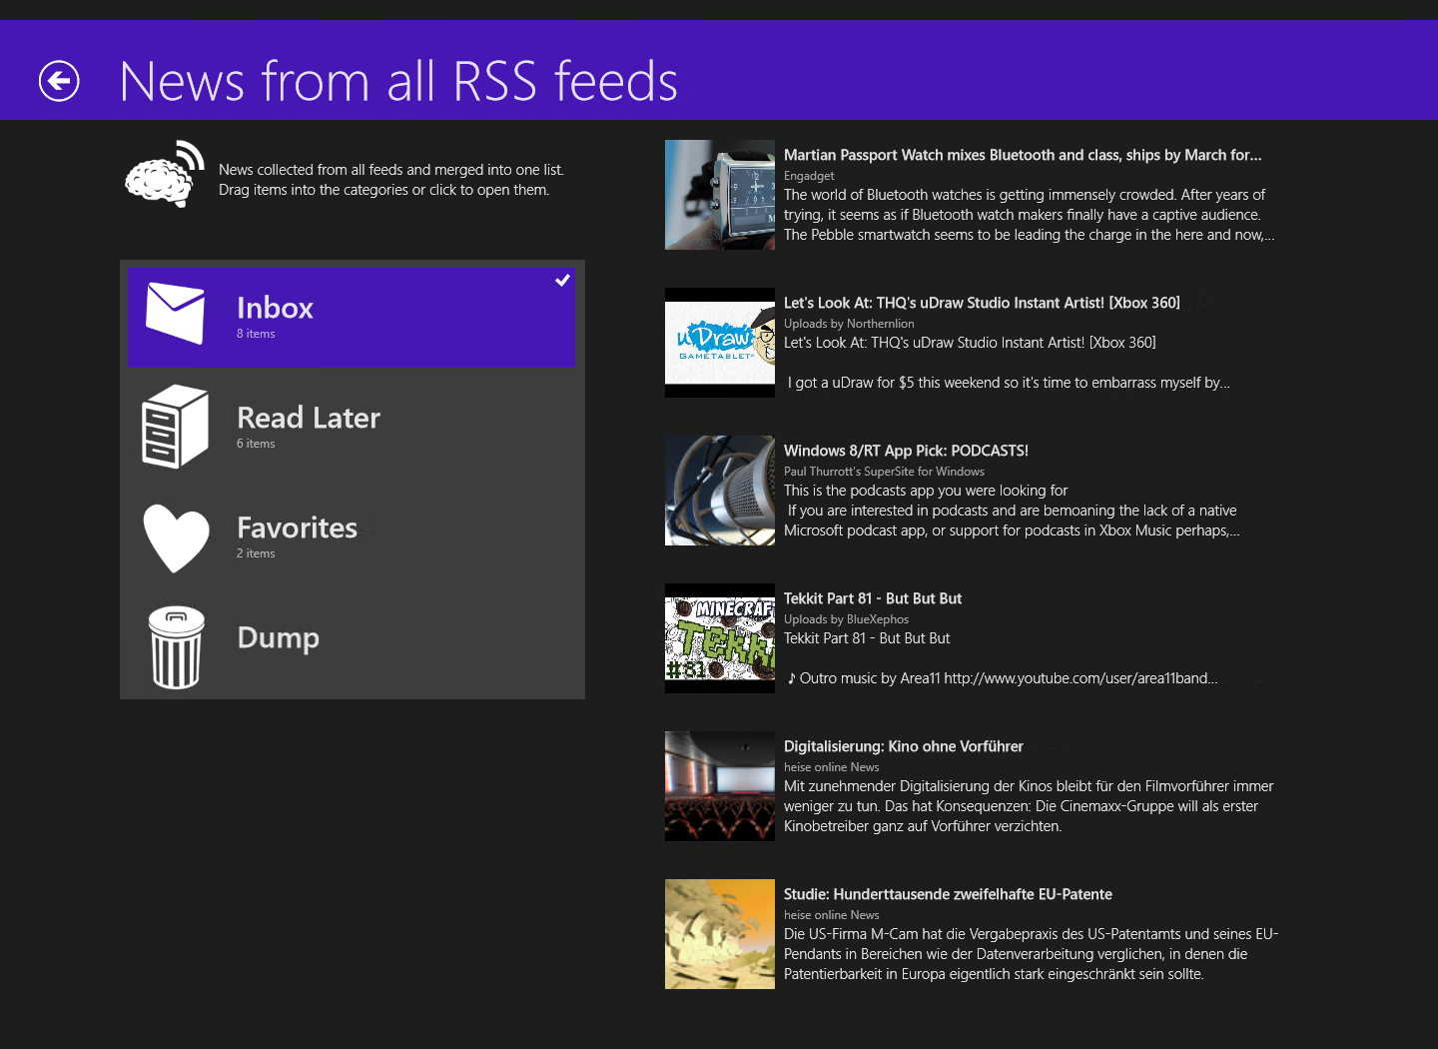The height and width of the screenshot is (1049, 1438).
Task: Click the Die US-Firma M-Cam summary text
Action: click(1031, 954)
